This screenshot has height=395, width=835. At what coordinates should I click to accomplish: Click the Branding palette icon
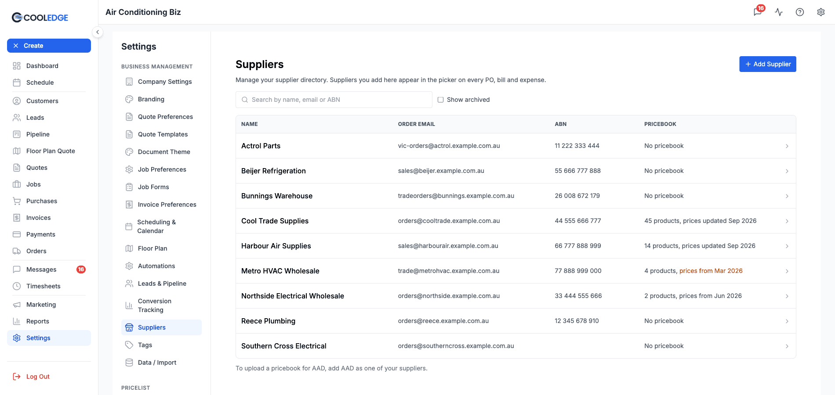[x=129, y=99]
